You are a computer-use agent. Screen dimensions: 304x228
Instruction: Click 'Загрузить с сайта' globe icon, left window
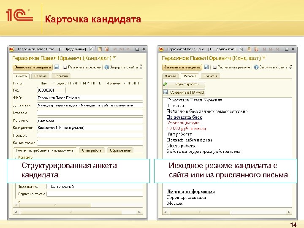point(107,67)
